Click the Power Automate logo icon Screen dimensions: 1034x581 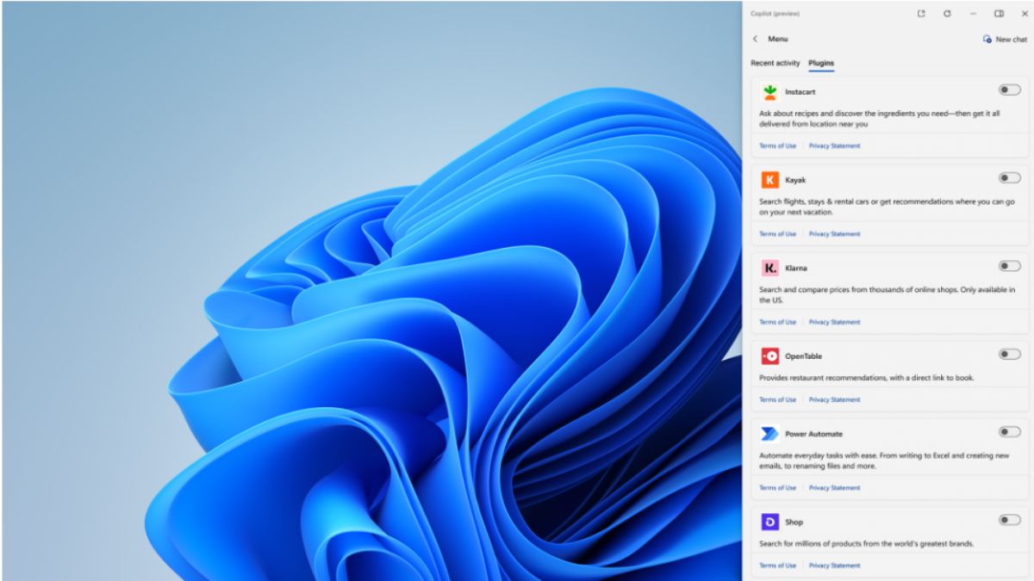click(769, 434)
